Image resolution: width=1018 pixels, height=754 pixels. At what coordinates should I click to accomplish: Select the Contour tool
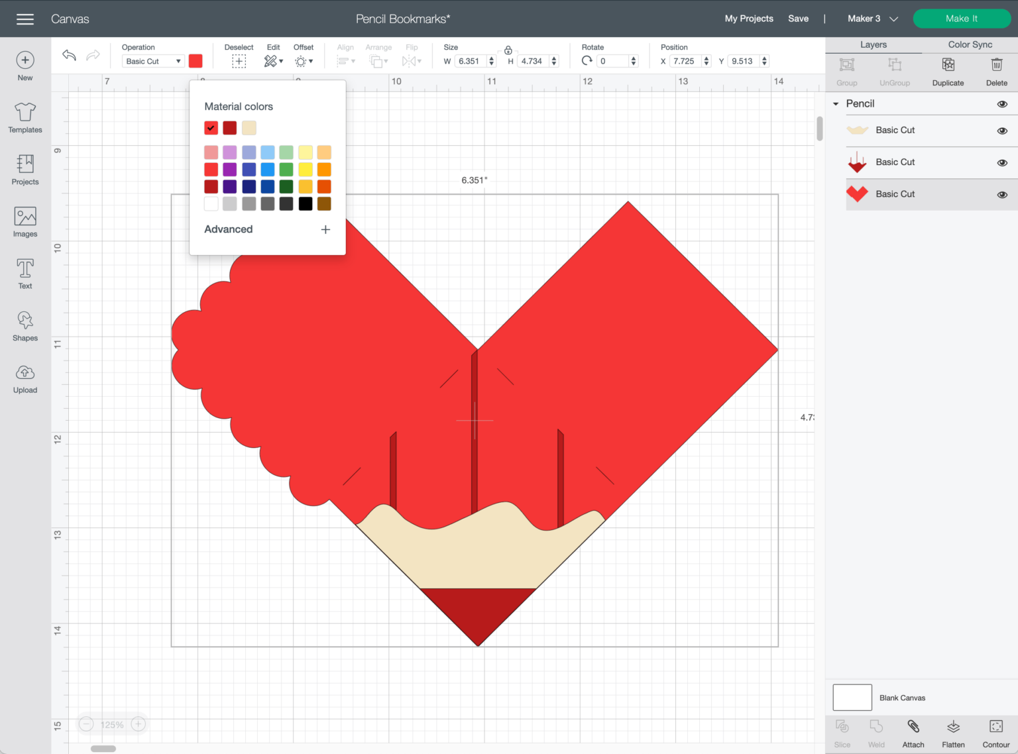click(x=995, y=732)
